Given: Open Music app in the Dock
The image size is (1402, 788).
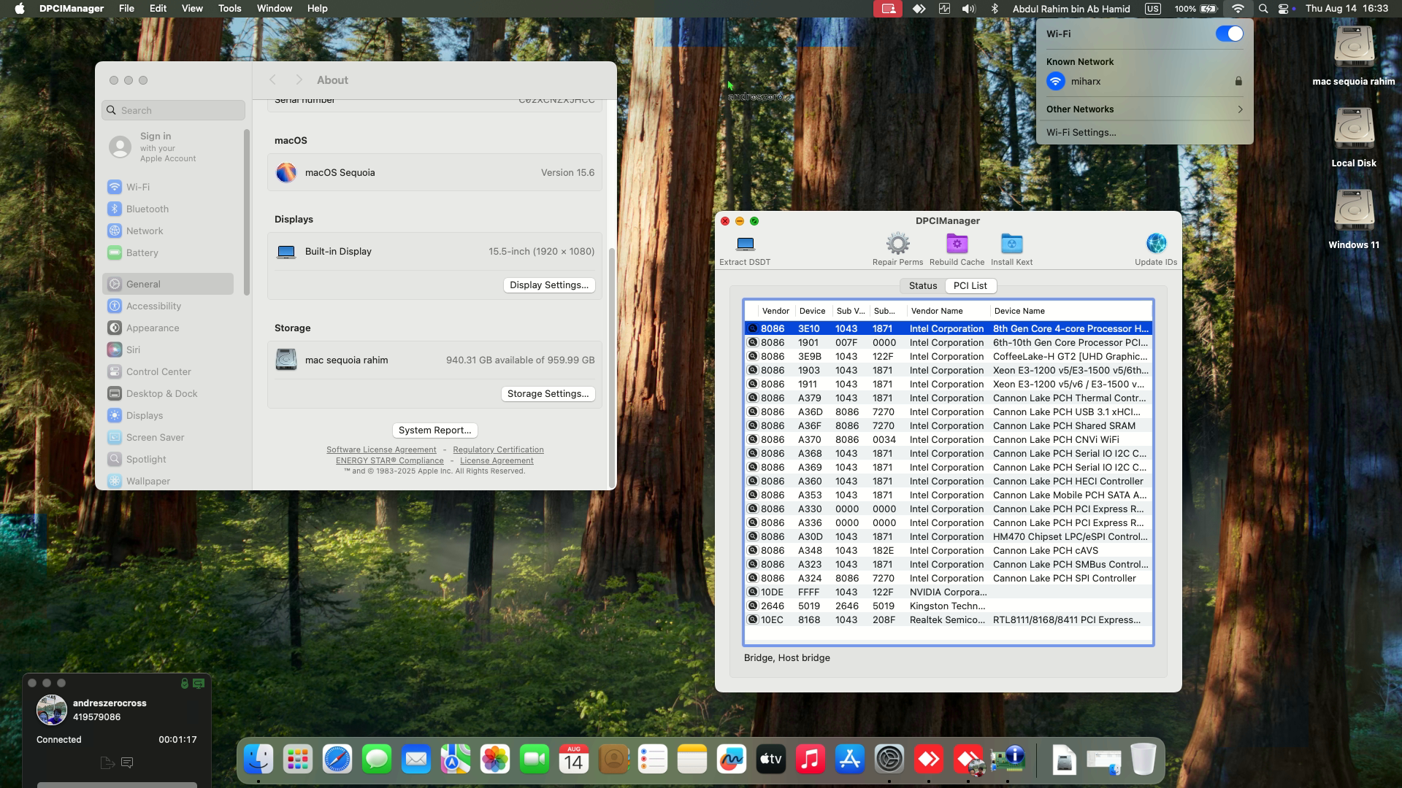Looking at the screenshot, I should pyautogui.click(x=811, y=760).
